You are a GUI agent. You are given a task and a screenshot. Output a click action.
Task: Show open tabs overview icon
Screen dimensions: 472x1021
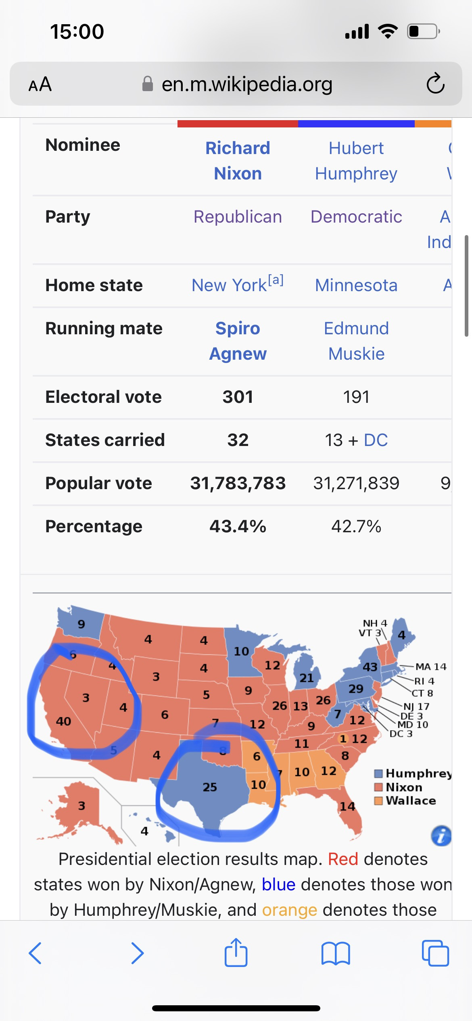tap(435, 953)
